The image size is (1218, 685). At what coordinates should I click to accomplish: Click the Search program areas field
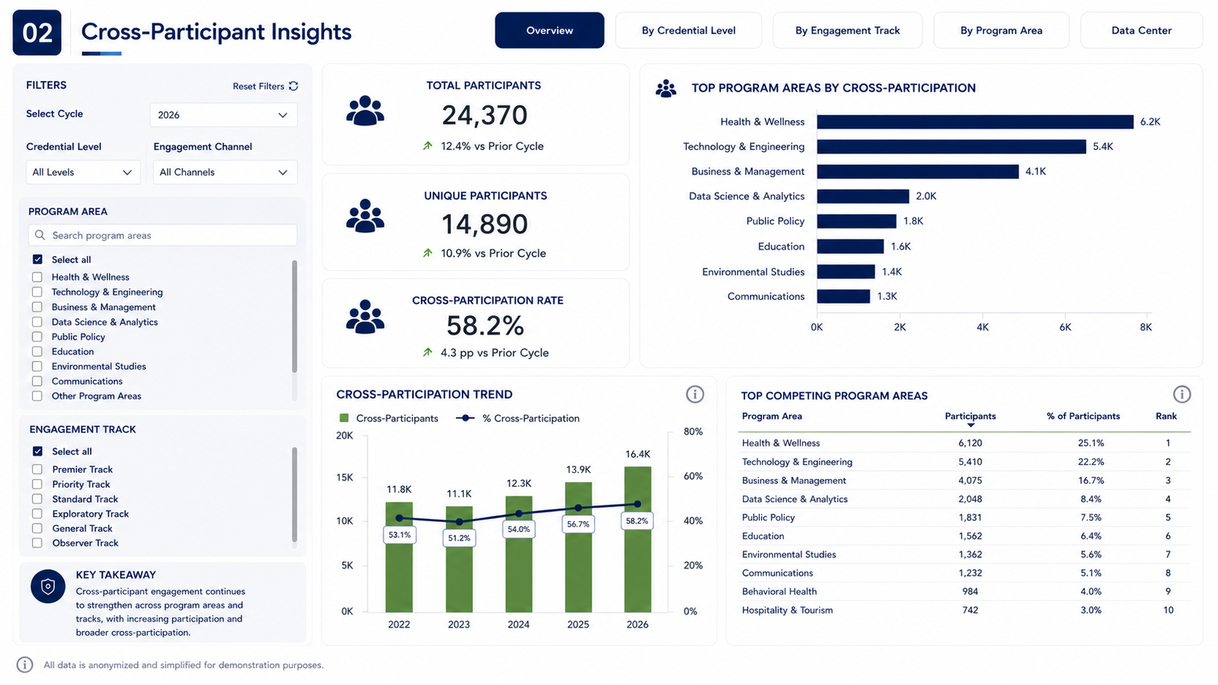click(162, 235)
